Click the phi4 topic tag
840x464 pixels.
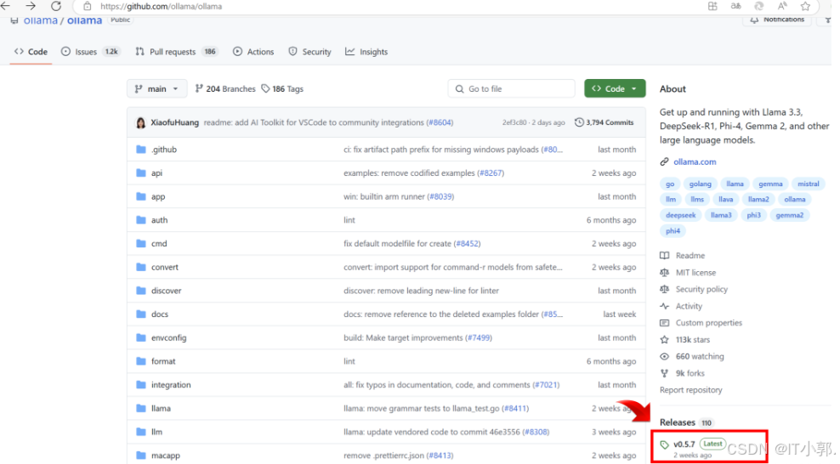click(673, 231)
